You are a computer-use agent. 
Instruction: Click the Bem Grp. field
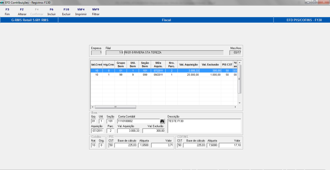(93, 121)
